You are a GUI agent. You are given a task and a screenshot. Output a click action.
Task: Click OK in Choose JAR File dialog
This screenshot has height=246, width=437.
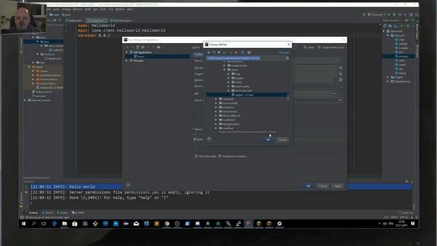tap(268, 139)
